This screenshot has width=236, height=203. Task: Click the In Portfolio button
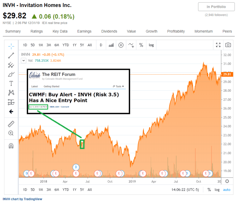coord(216,7)
